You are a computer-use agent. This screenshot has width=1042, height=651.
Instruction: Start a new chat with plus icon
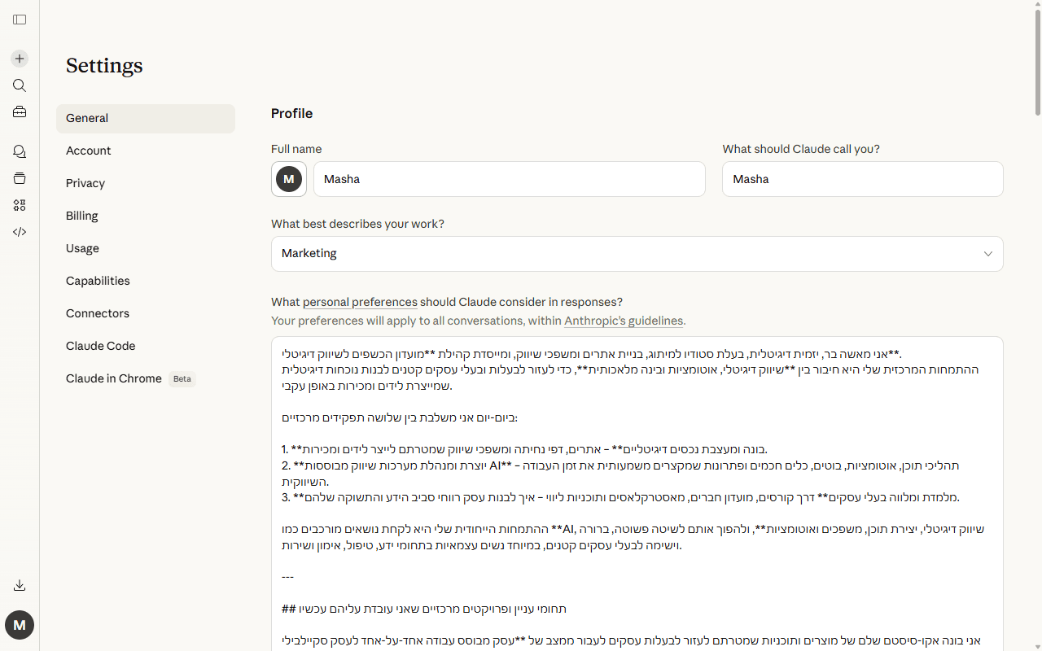tap(20, 59)
